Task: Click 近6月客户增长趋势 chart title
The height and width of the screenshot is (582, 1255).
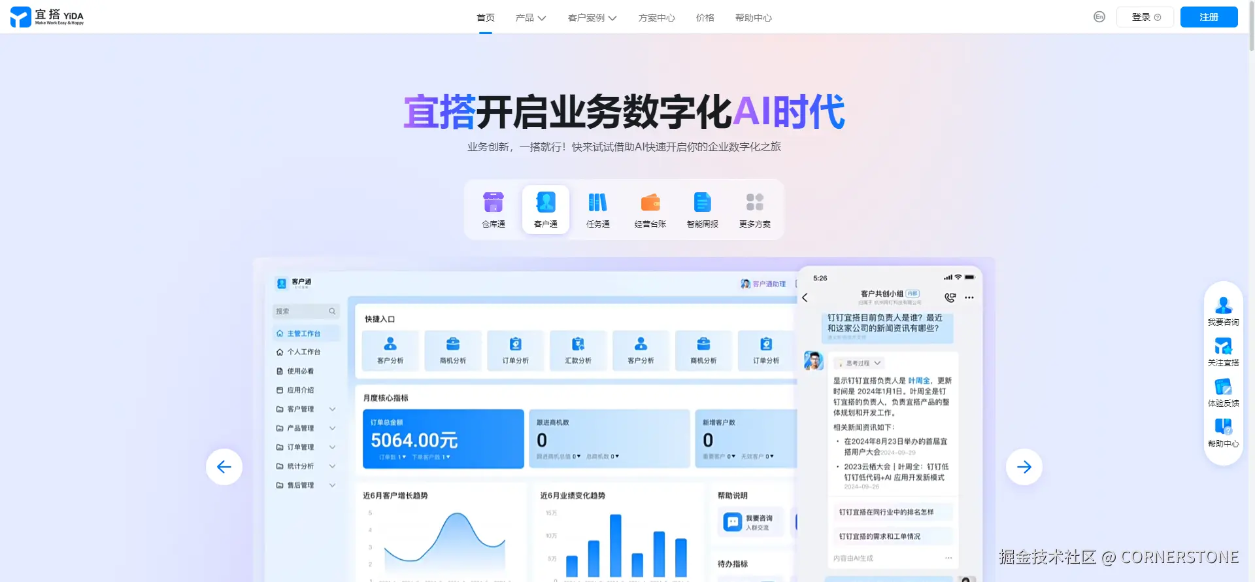Action: (x=395, y=496)
